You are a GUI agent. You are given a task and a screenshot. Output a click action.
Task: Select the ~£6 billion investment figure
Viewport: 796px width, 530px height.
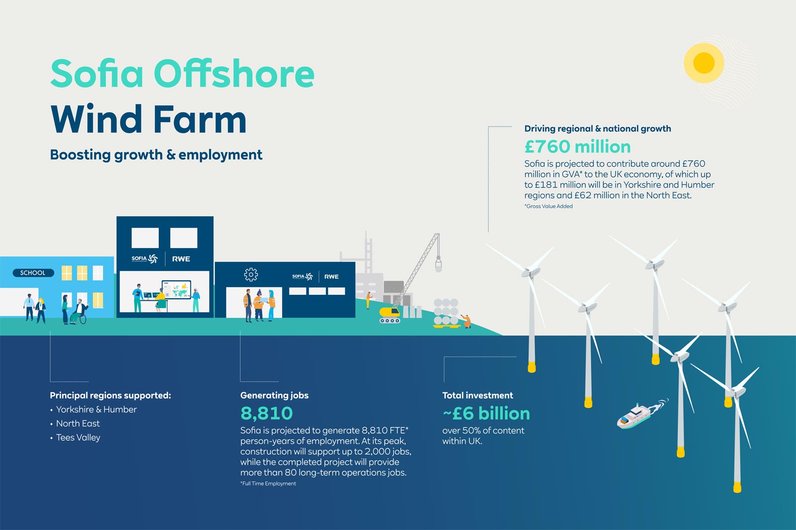tap(486, 413)
